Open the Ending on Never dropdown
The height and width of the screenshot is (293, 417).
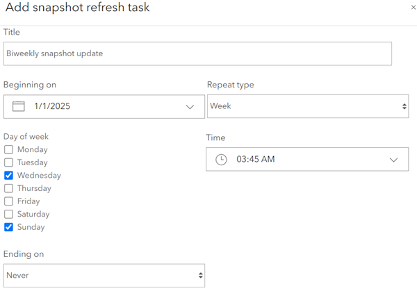point(104,275)
